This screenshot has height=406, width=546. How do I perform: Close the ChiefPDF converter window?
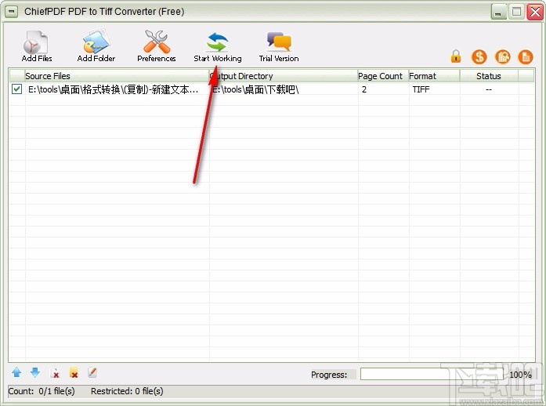point(535,13)
